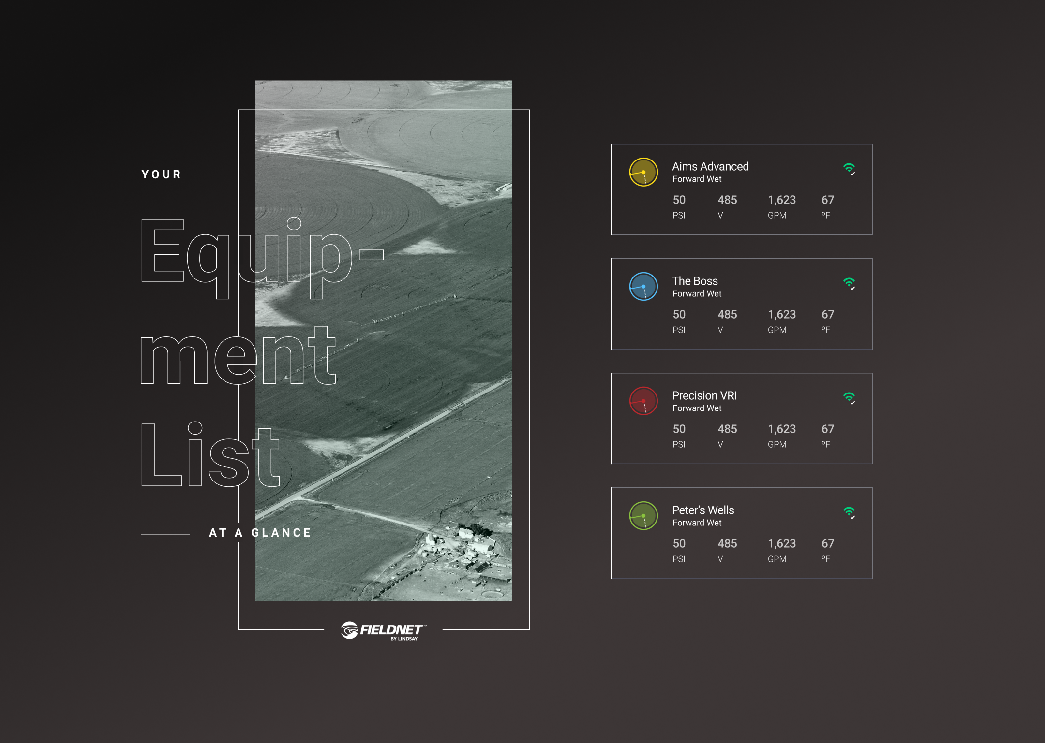
Task: Open the Peter's Wells equipment title
Action: (703, 510)
